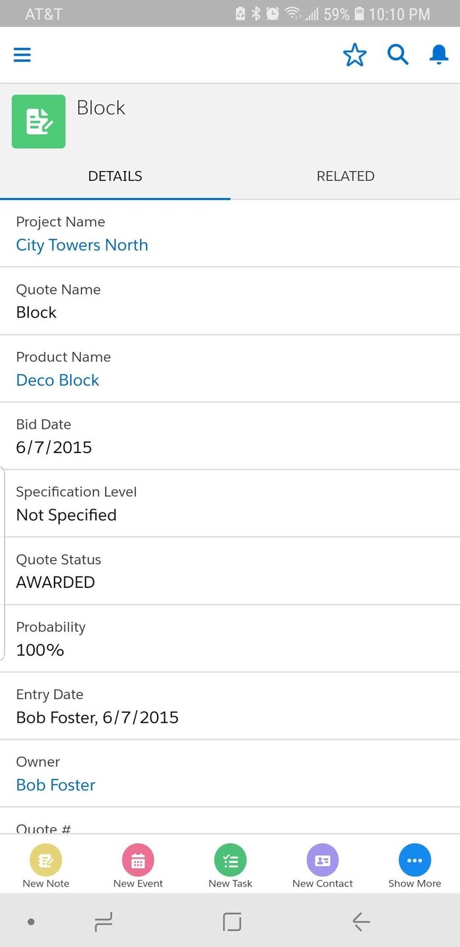Tap the Bid Date value 6/7/2015
This screenshot has height=947, width=460.
pos(54,447)
